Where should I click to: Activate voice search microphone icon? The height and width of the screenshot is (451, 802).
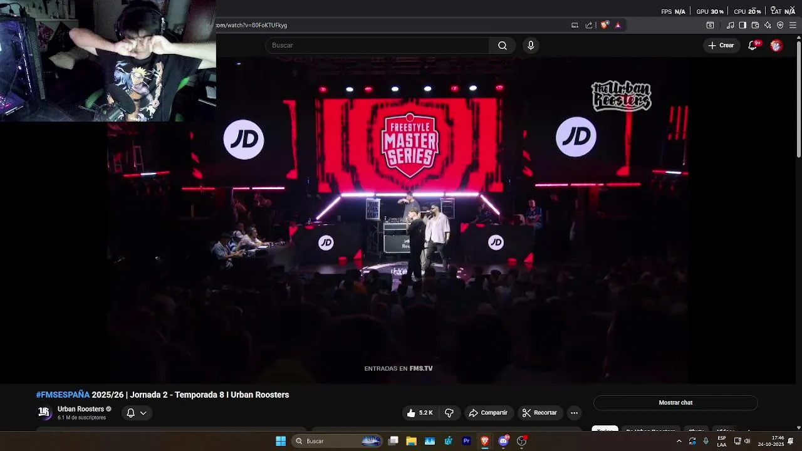(x=531, y=45)
